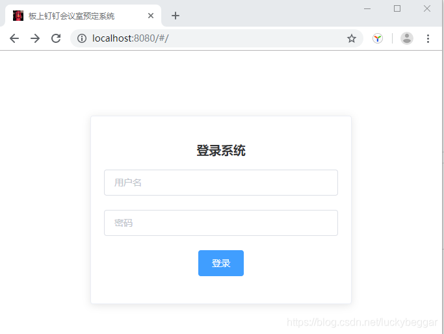Close the 板上钉钉会议室预定系统 tab
The image size is (444, 334).
click(151, 16)
